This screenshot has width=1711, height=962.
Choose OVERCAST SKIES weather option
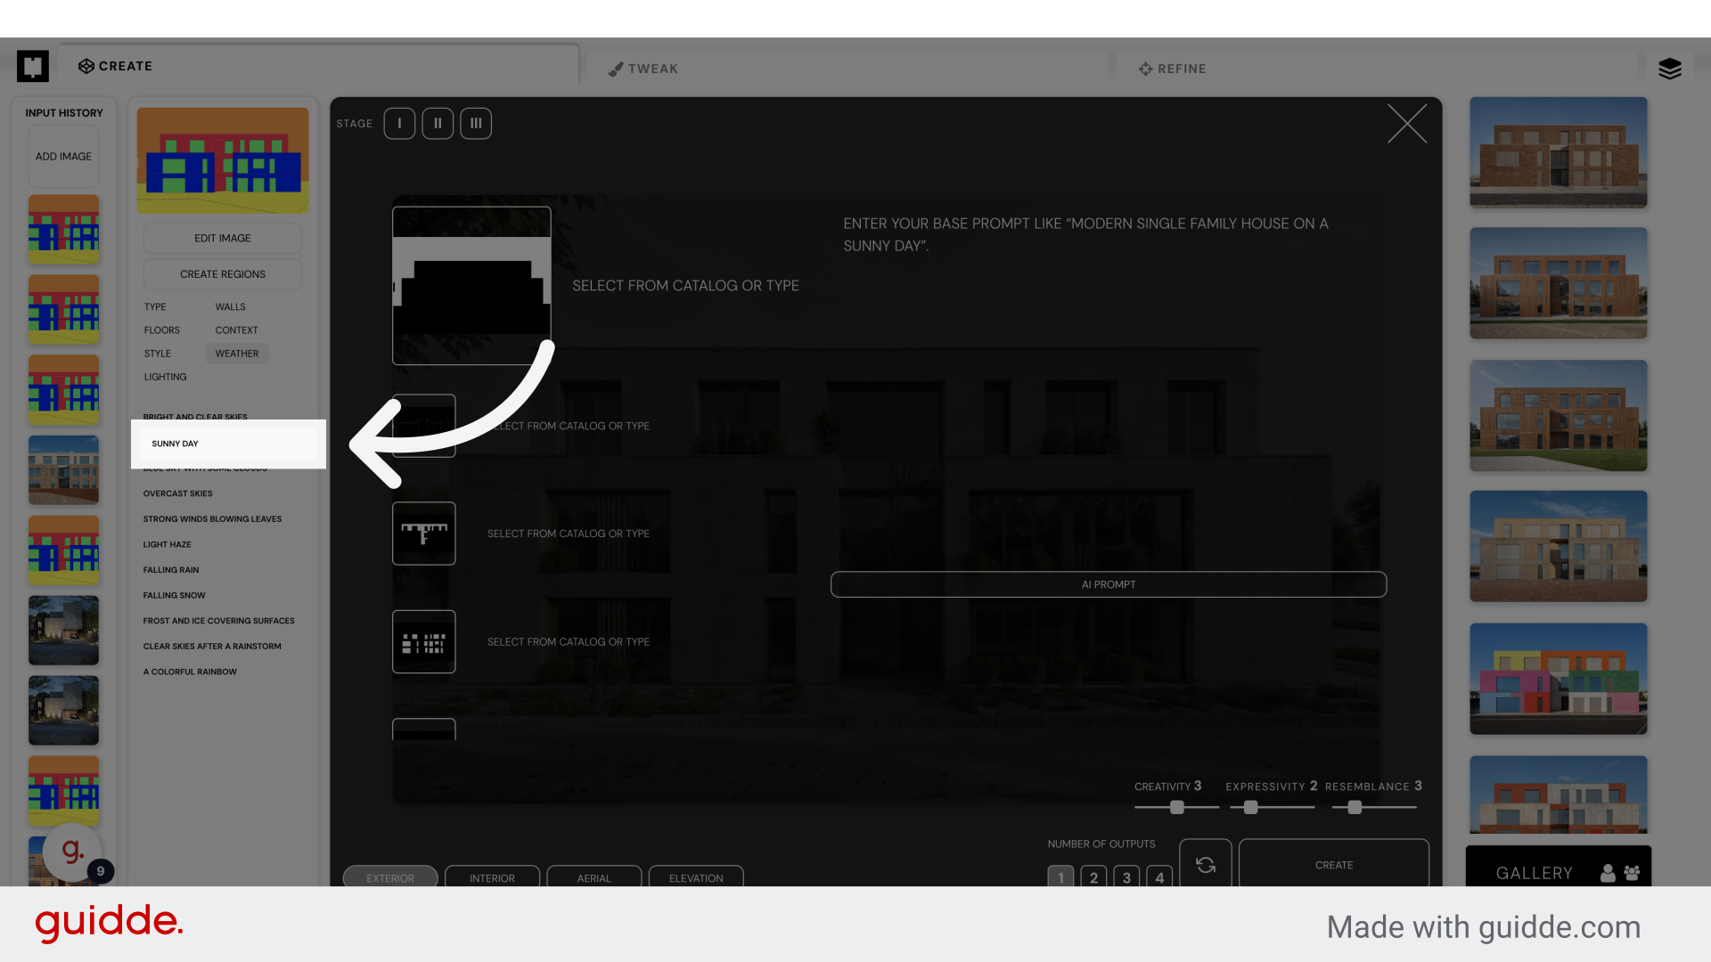(x=177, y=493)
